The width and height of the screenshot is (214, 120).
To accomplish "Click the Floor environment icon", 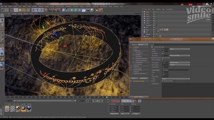I will tap(84, 10).
